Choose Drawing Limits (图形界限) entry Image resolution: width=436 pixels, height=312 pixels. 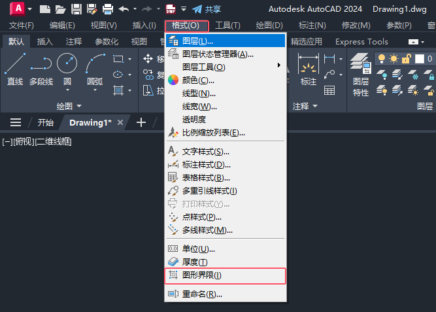[x=226, y=275]
